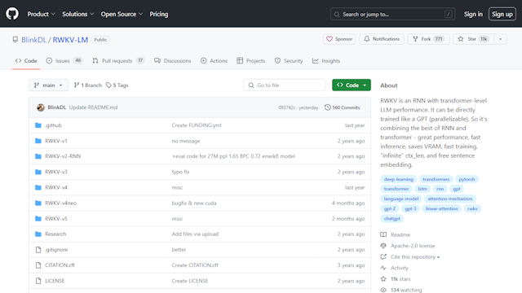
Task: Click the pytorch topic tag
Action: tap(467, 179)
